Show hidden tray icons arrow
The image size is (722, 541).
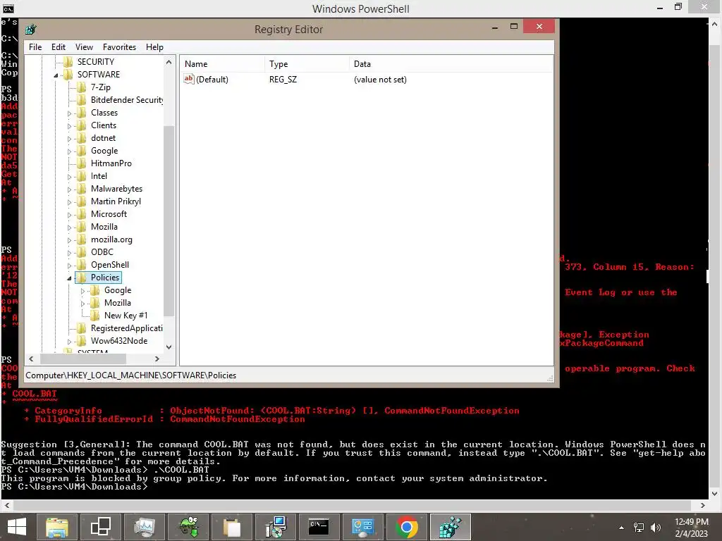pyautogui.click(x=622, y=528)
